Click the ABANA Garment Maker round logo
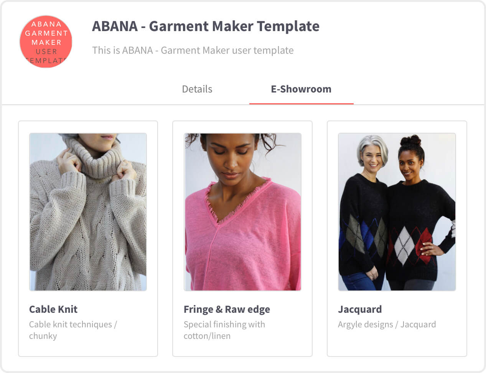The height and width of the screenshot is (373, 486). [46, 42]
